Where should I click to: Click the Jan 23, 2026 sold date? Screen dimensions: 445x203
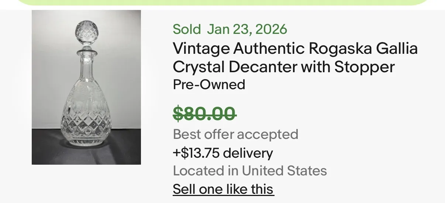247,29
